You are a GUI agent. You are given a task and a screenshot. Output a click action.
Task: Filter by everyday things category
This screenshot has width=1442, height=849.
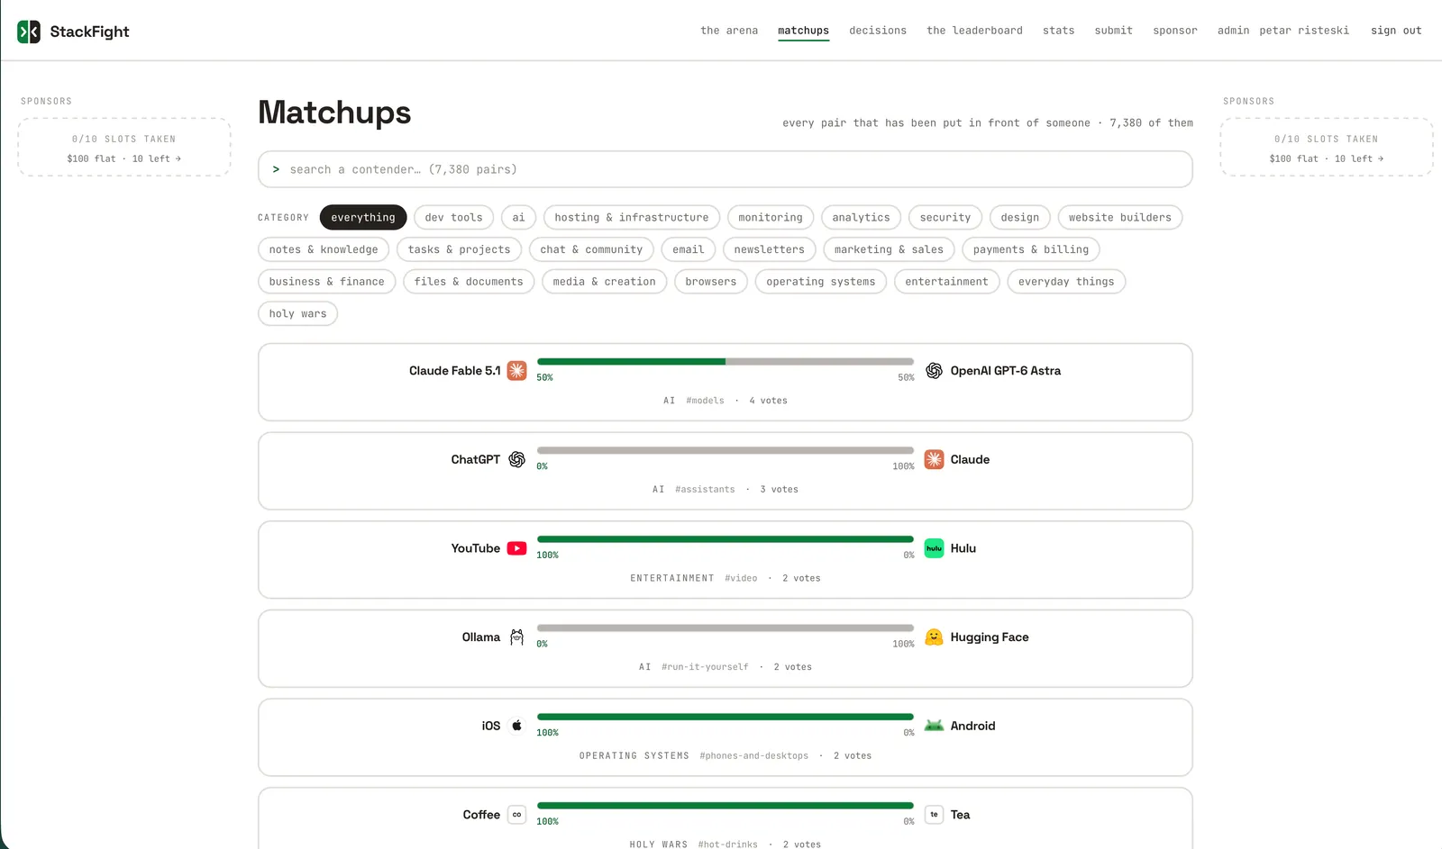tap(1066, 282)
